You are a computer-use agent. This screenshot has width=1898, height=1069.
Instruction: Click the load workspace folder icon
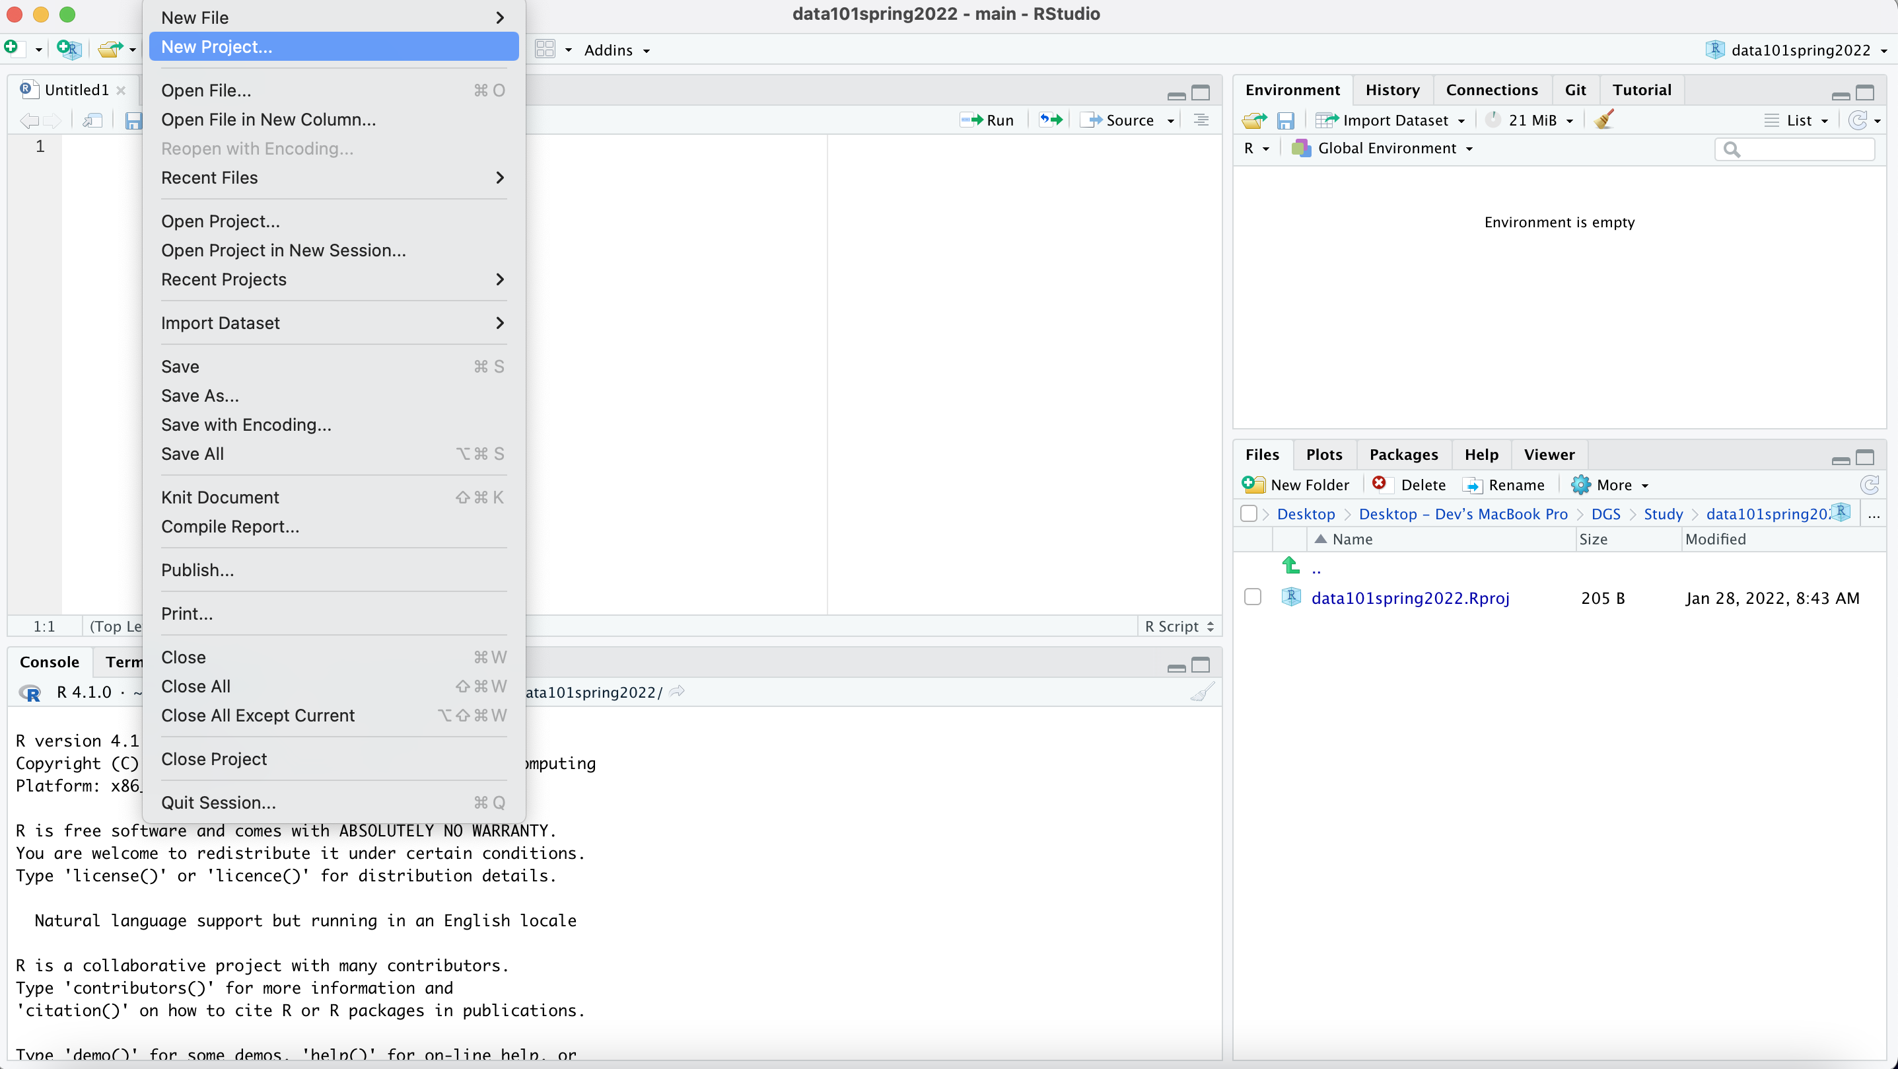(1253, 120)
